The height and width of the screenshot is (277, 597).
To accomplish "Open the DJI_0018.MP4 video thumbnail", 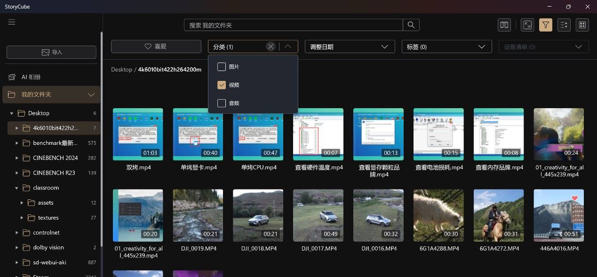I will (258, 215).
